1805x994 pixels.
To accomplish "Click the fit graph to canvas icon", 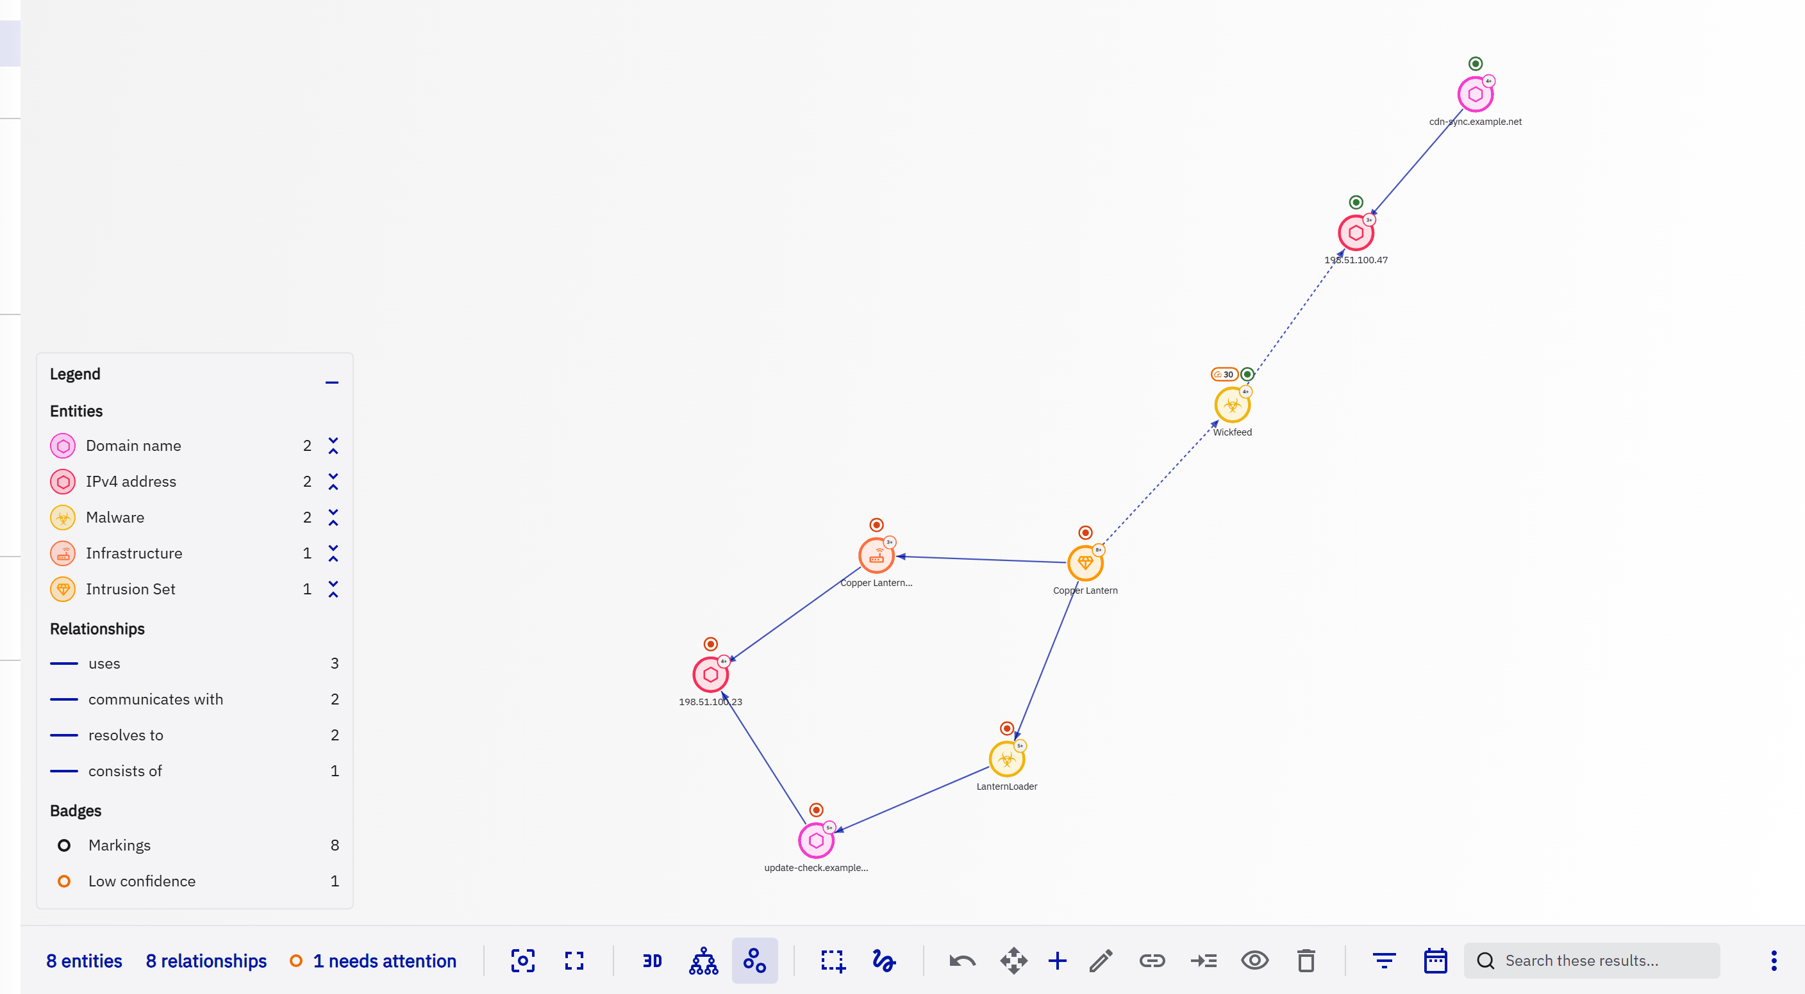I will point(523,961).
